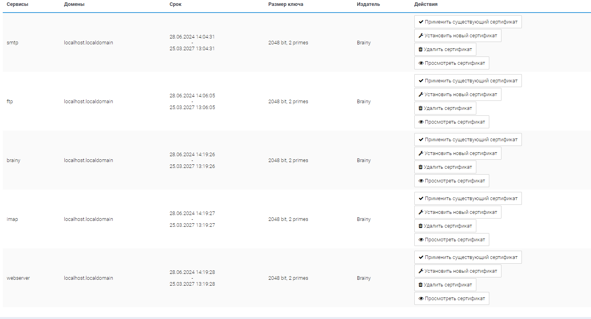Install new certificate for brainy service

[457, 153]
